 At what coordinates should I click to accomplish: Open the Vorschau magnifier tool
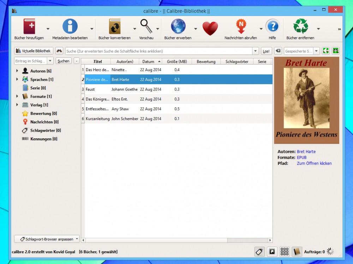[146, 26]
